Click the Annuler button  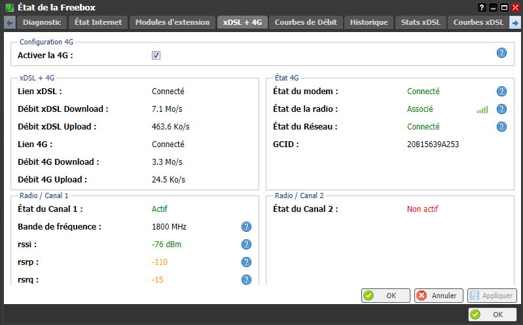(439, 296)
